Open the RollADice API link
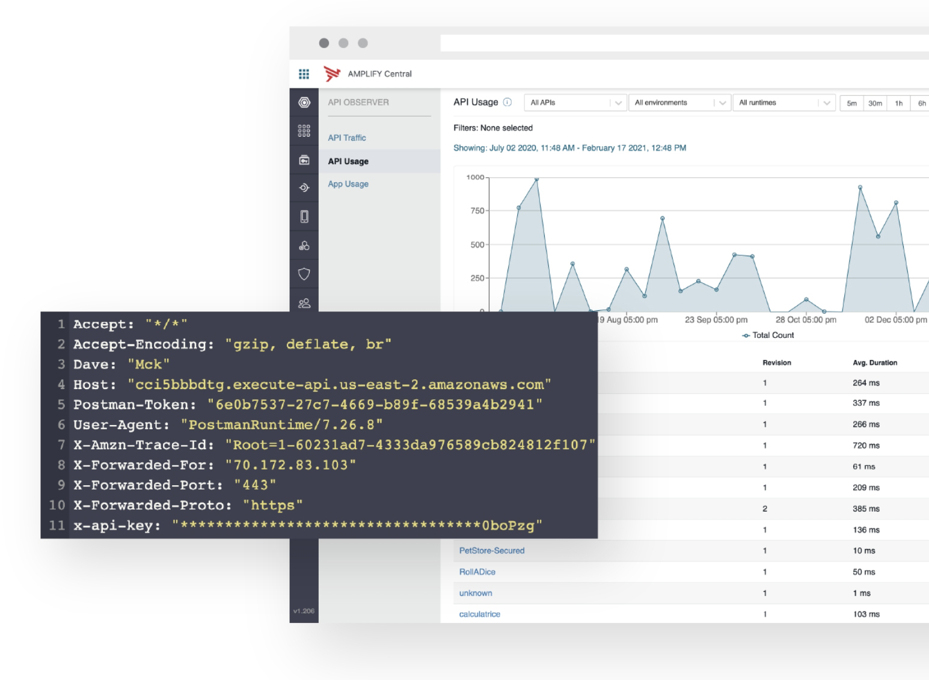The height and width of the screenshot is (680, 929). pyautogui.click(x=477, y=572)
